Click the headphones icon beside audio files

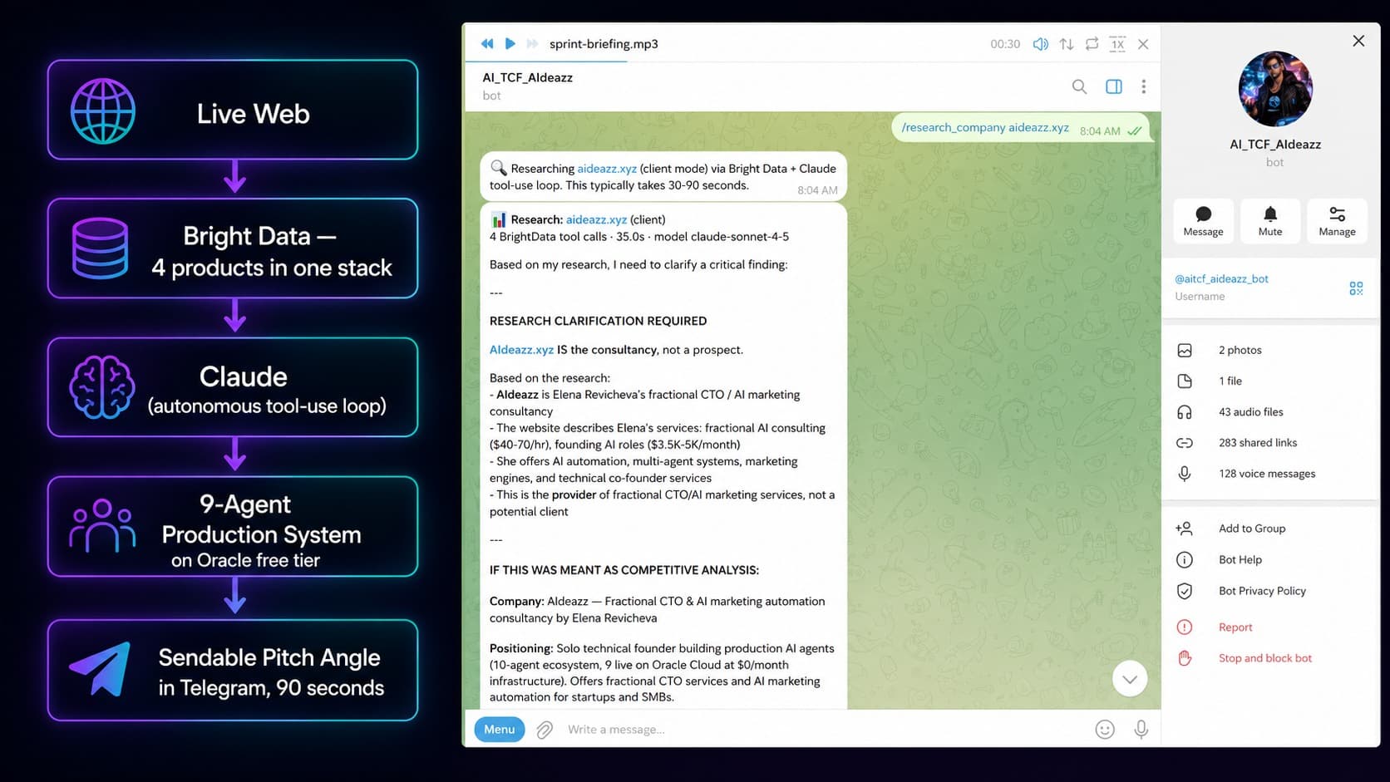pyautogui.click(x=1185, y=411)
